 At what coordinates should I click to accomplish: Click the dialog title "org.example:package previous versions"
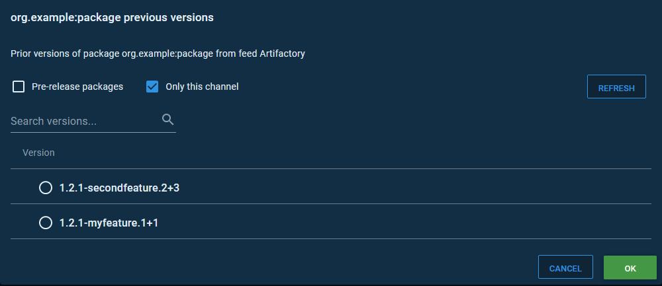pyautogui.click(x=112, y=18)
